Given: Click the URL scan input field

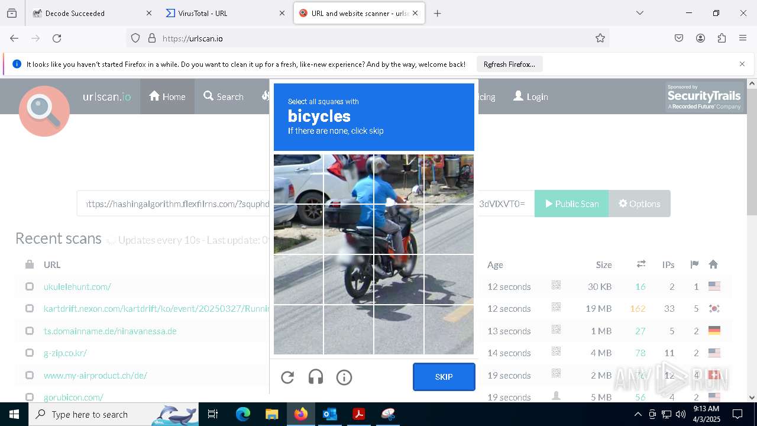Looking at the screenshot, I should tap(306, 204).
